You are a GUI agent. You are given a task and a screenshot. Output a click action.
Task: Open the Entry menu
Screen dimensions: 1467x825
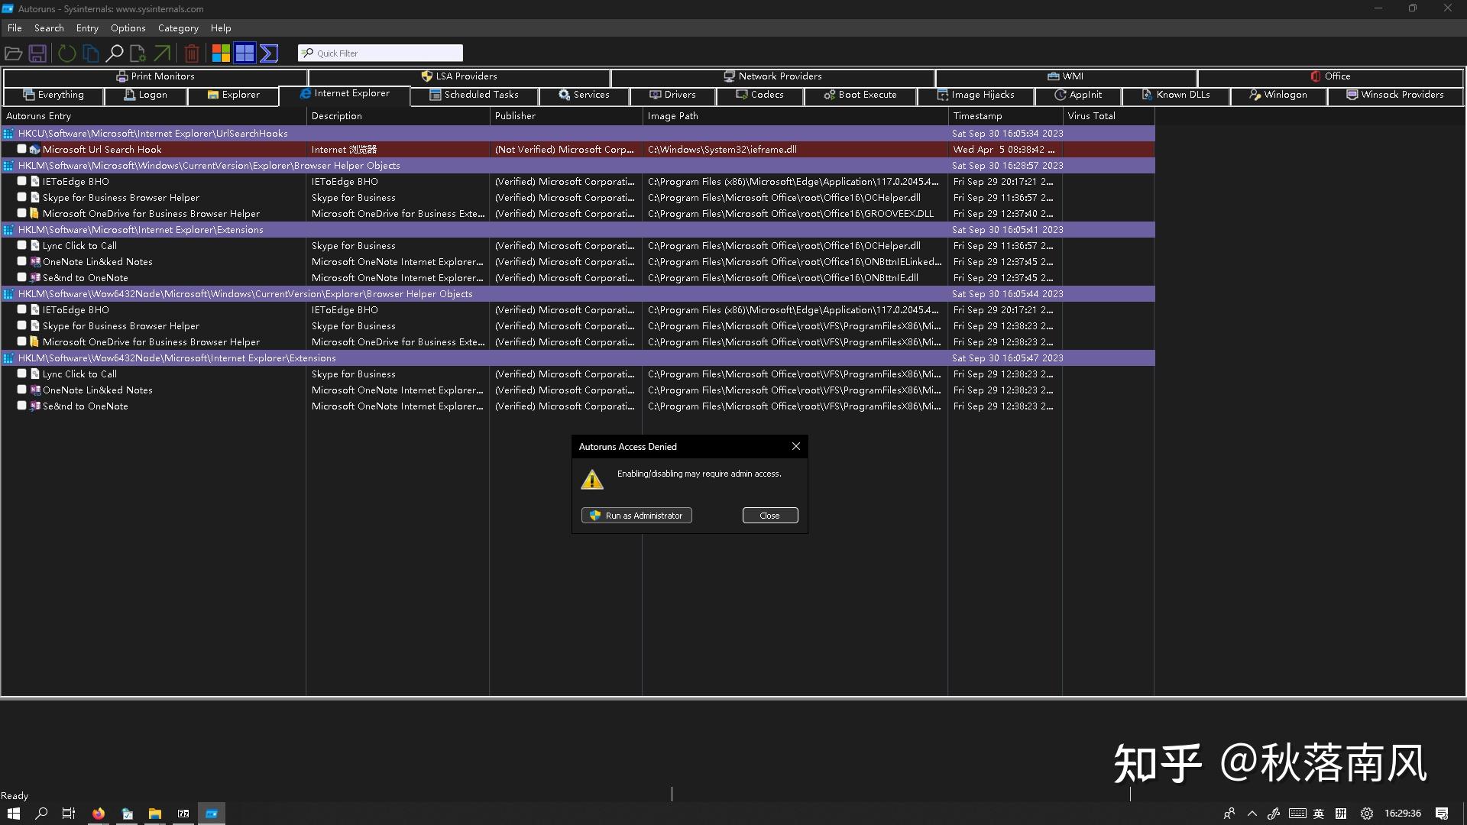87,28
